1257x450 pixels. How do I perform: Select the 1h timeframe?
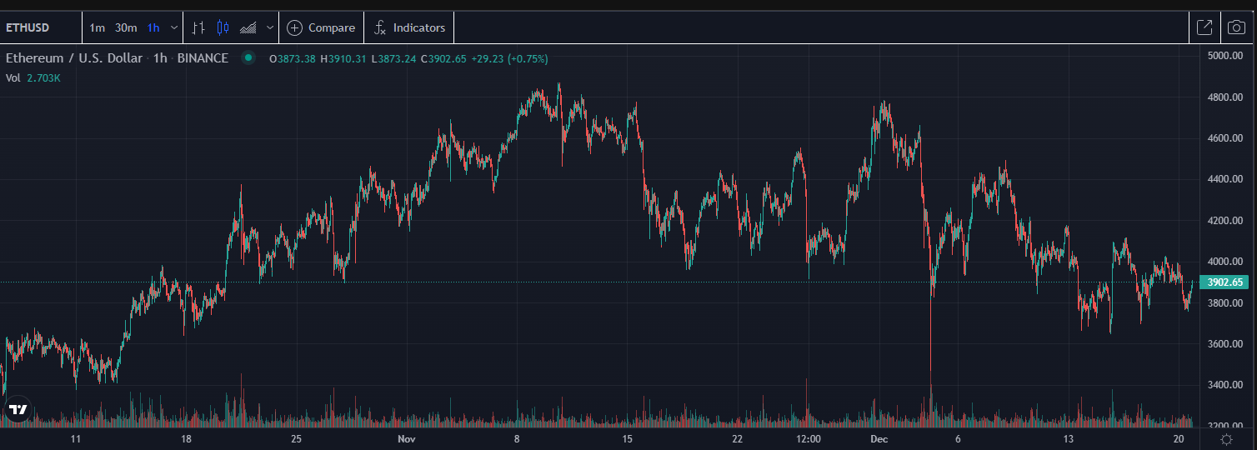[x=153, y=27]
